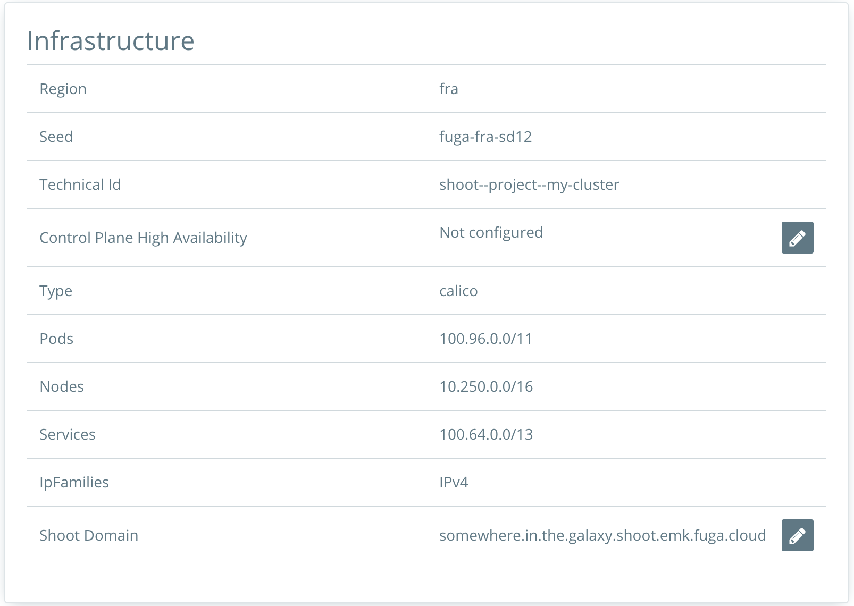Select the fuga-fra-sd12 seed value

coord(485,137)
